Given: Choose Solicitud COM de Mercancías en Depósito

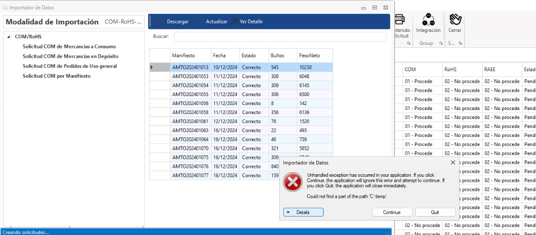Looking at the screenshot, I should pyautogui.click(x=70, y=56).
